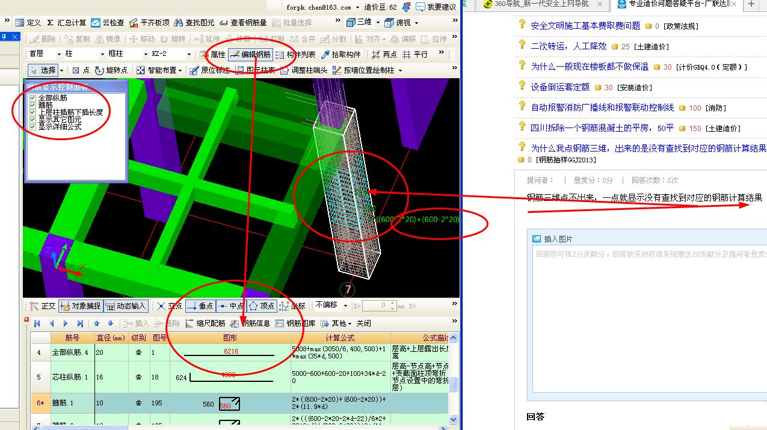Toggle 箍筋 stirrup checkbox
The width and height of the screenshot is (767, 430).
[x=32, y=105]
